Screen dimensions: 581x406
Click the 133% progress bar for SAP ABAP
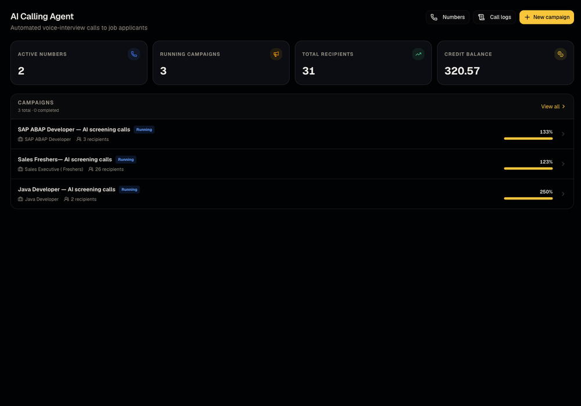tap(528, 139)
